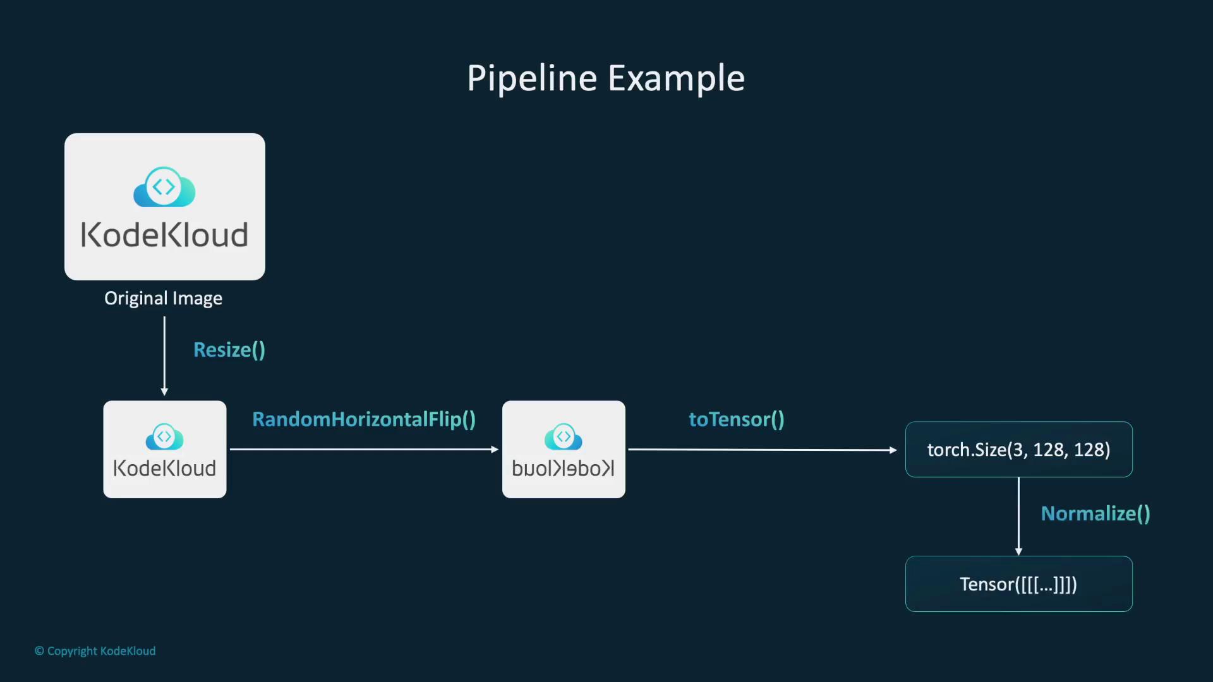Click the Normalize() label
This screenshot has width=1213, height=682.
click(1095, 513)
